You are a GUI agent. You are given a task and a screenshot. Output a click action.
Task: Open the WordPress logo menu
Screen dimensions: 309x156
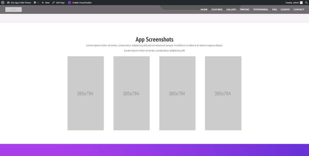(x=3, y=3)
